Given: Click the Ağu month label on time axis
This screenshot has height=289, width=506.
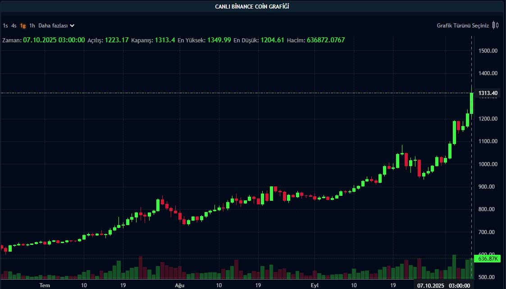Looking at the screenshot, I should tap(179, 285).
